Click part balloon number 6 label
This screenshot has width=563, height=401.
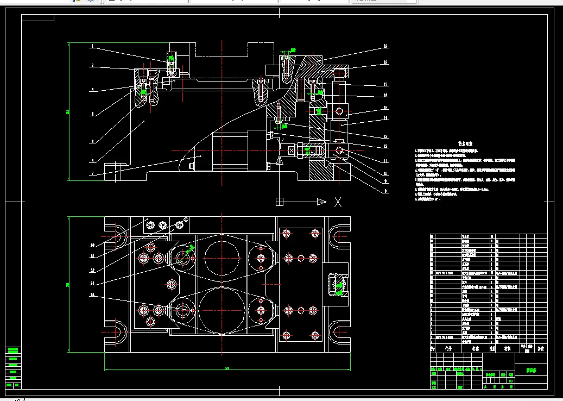[x=92, y=161]
